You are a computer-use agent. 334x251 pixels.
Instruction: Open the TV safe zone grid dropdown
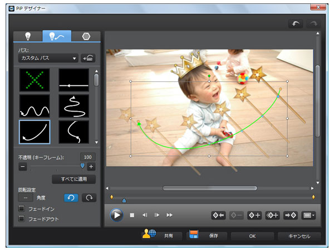click(308, 215)
